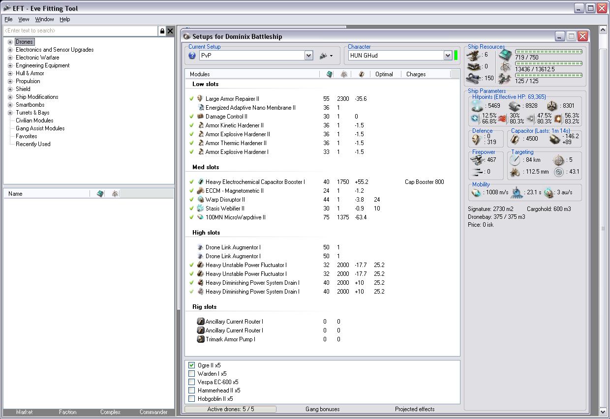Viewport: 610px width, 419px height.
Task: Check the Hobgoblin II x5 checkbox
Action: tap(192, 399)
